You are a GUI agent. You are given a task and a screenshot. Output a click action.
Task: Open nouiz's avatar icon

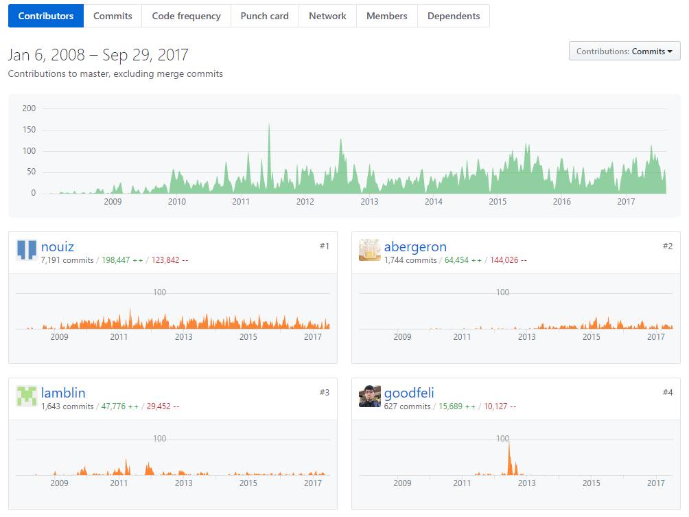tap(26, 250)
